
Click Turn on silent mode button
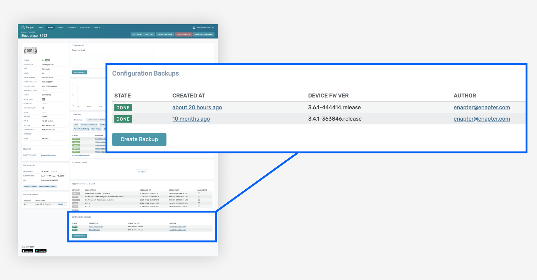point(165,34)
